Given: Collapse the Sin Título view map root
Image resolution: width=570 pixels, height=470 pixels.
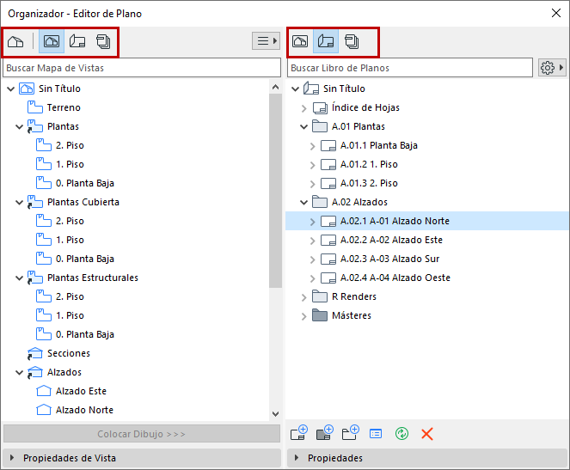Looking at the screenshot, I should [x=11, y=89].
